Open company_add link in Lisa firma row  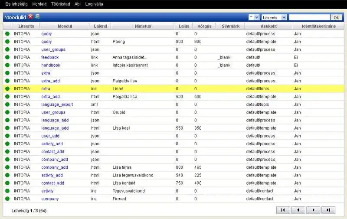tap(55, 167)
